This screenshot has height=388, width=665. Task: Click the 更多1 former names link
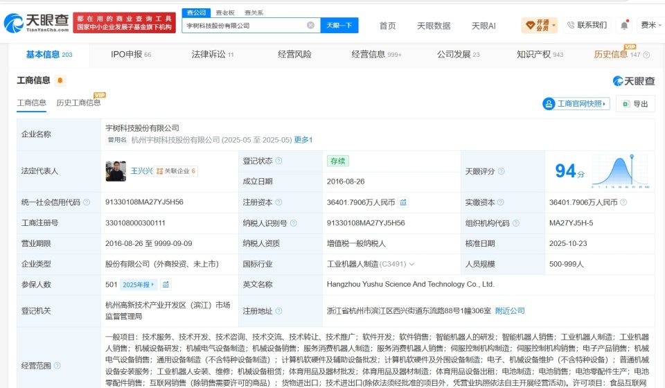click(x=303, y=140)
